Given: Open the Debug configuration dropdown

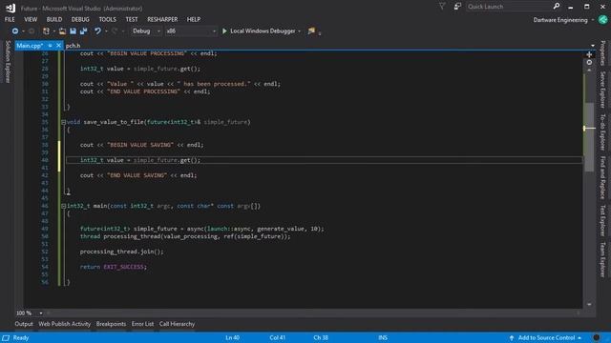Looking at the screenshot, I should point(146,31).
